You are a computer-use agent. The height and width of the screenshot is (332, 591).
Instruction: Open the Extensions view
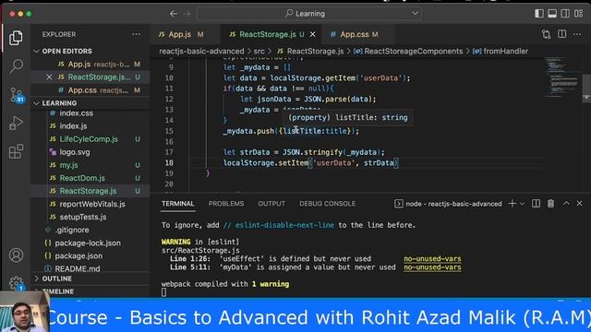click(16, 151)
